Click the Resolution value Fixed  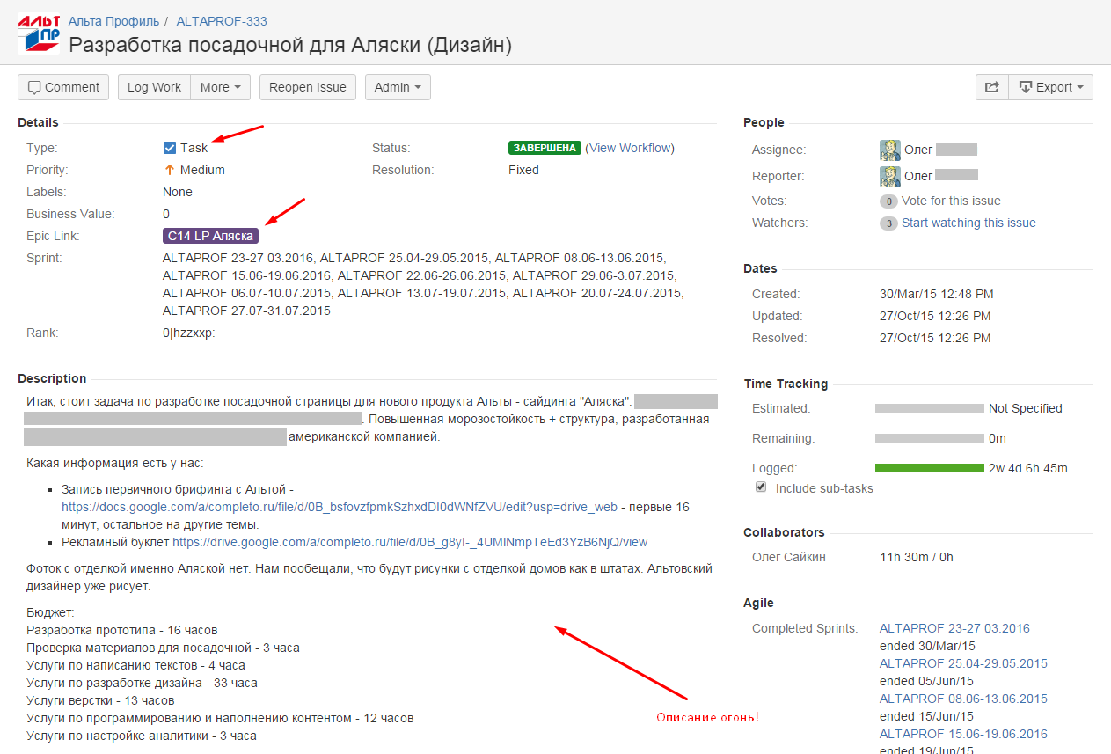pyautogui.click(x=523, y=170)
